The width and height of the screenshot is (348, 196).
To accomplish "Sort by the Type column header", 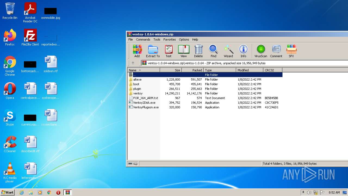I will (220, 70).
